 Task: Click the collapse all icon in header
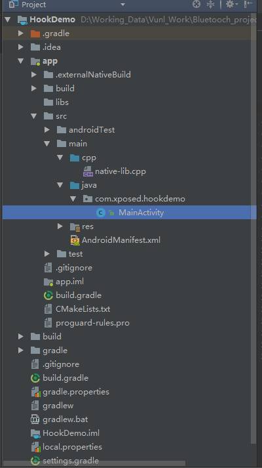tap(210, 4)
